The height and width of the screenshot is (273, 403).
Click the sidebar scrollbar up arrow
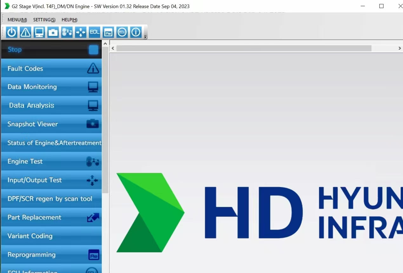pos(105,43)
